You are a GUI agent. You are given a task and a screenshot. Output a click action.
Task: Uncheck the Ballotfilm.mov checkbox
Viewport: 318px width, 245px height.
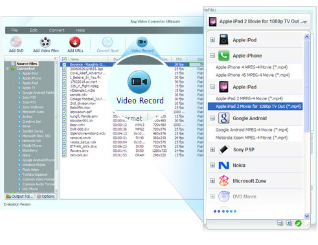(x=64, y=107)
